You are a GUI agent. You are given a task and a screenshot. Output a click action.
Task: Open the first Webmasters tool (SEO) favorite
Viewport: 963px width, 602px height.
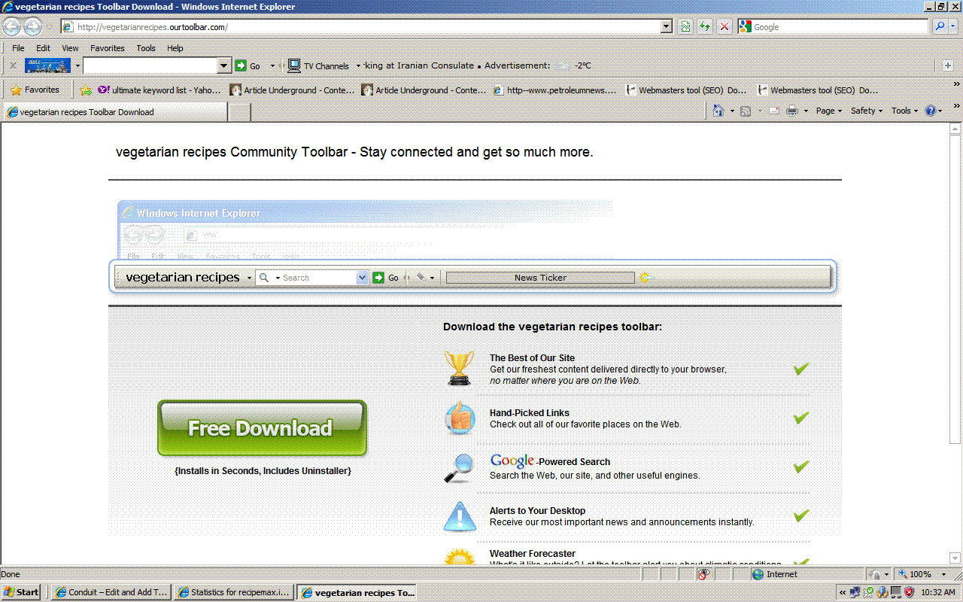687,90
